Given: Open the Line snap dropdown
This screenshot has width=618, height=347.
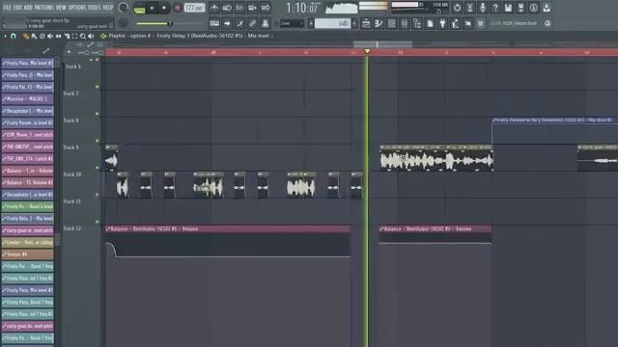Looking at the screenshot, I should (x=292, y=23).
